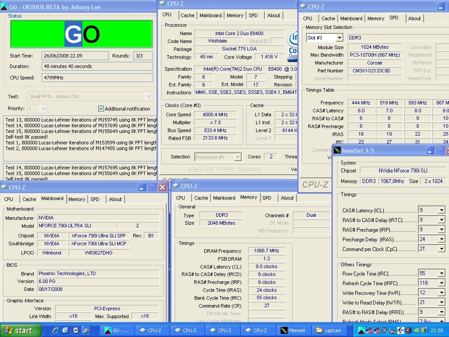The height and width of the screenshot is (337, 449).
Task: Click the taskbar clock showing 22.58
Action: coord(437,330)
